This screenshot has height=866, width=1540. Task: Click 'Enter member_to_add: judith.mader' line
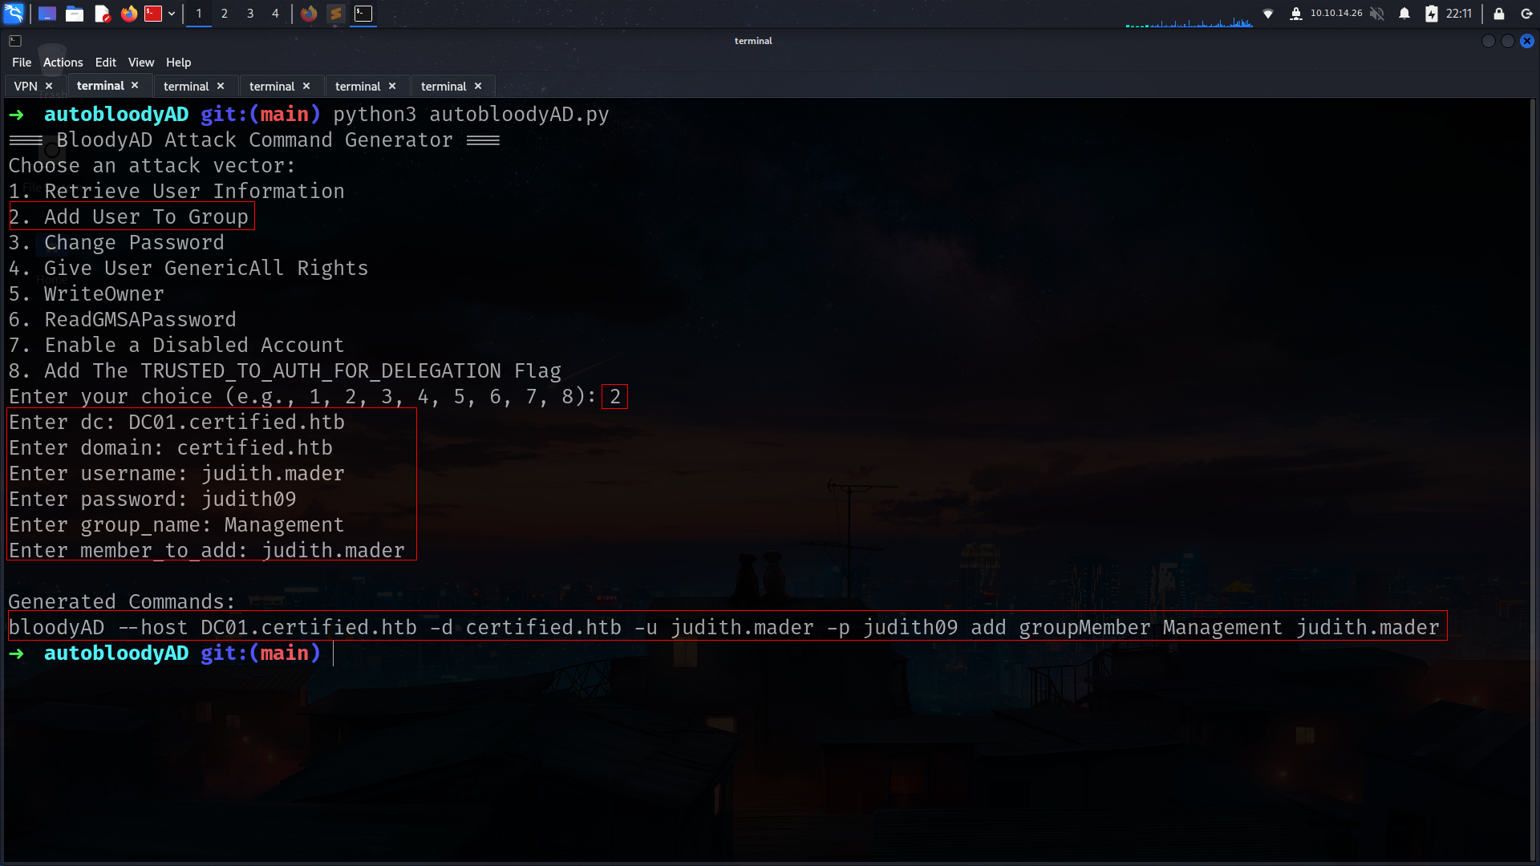[x=207, y=551]
